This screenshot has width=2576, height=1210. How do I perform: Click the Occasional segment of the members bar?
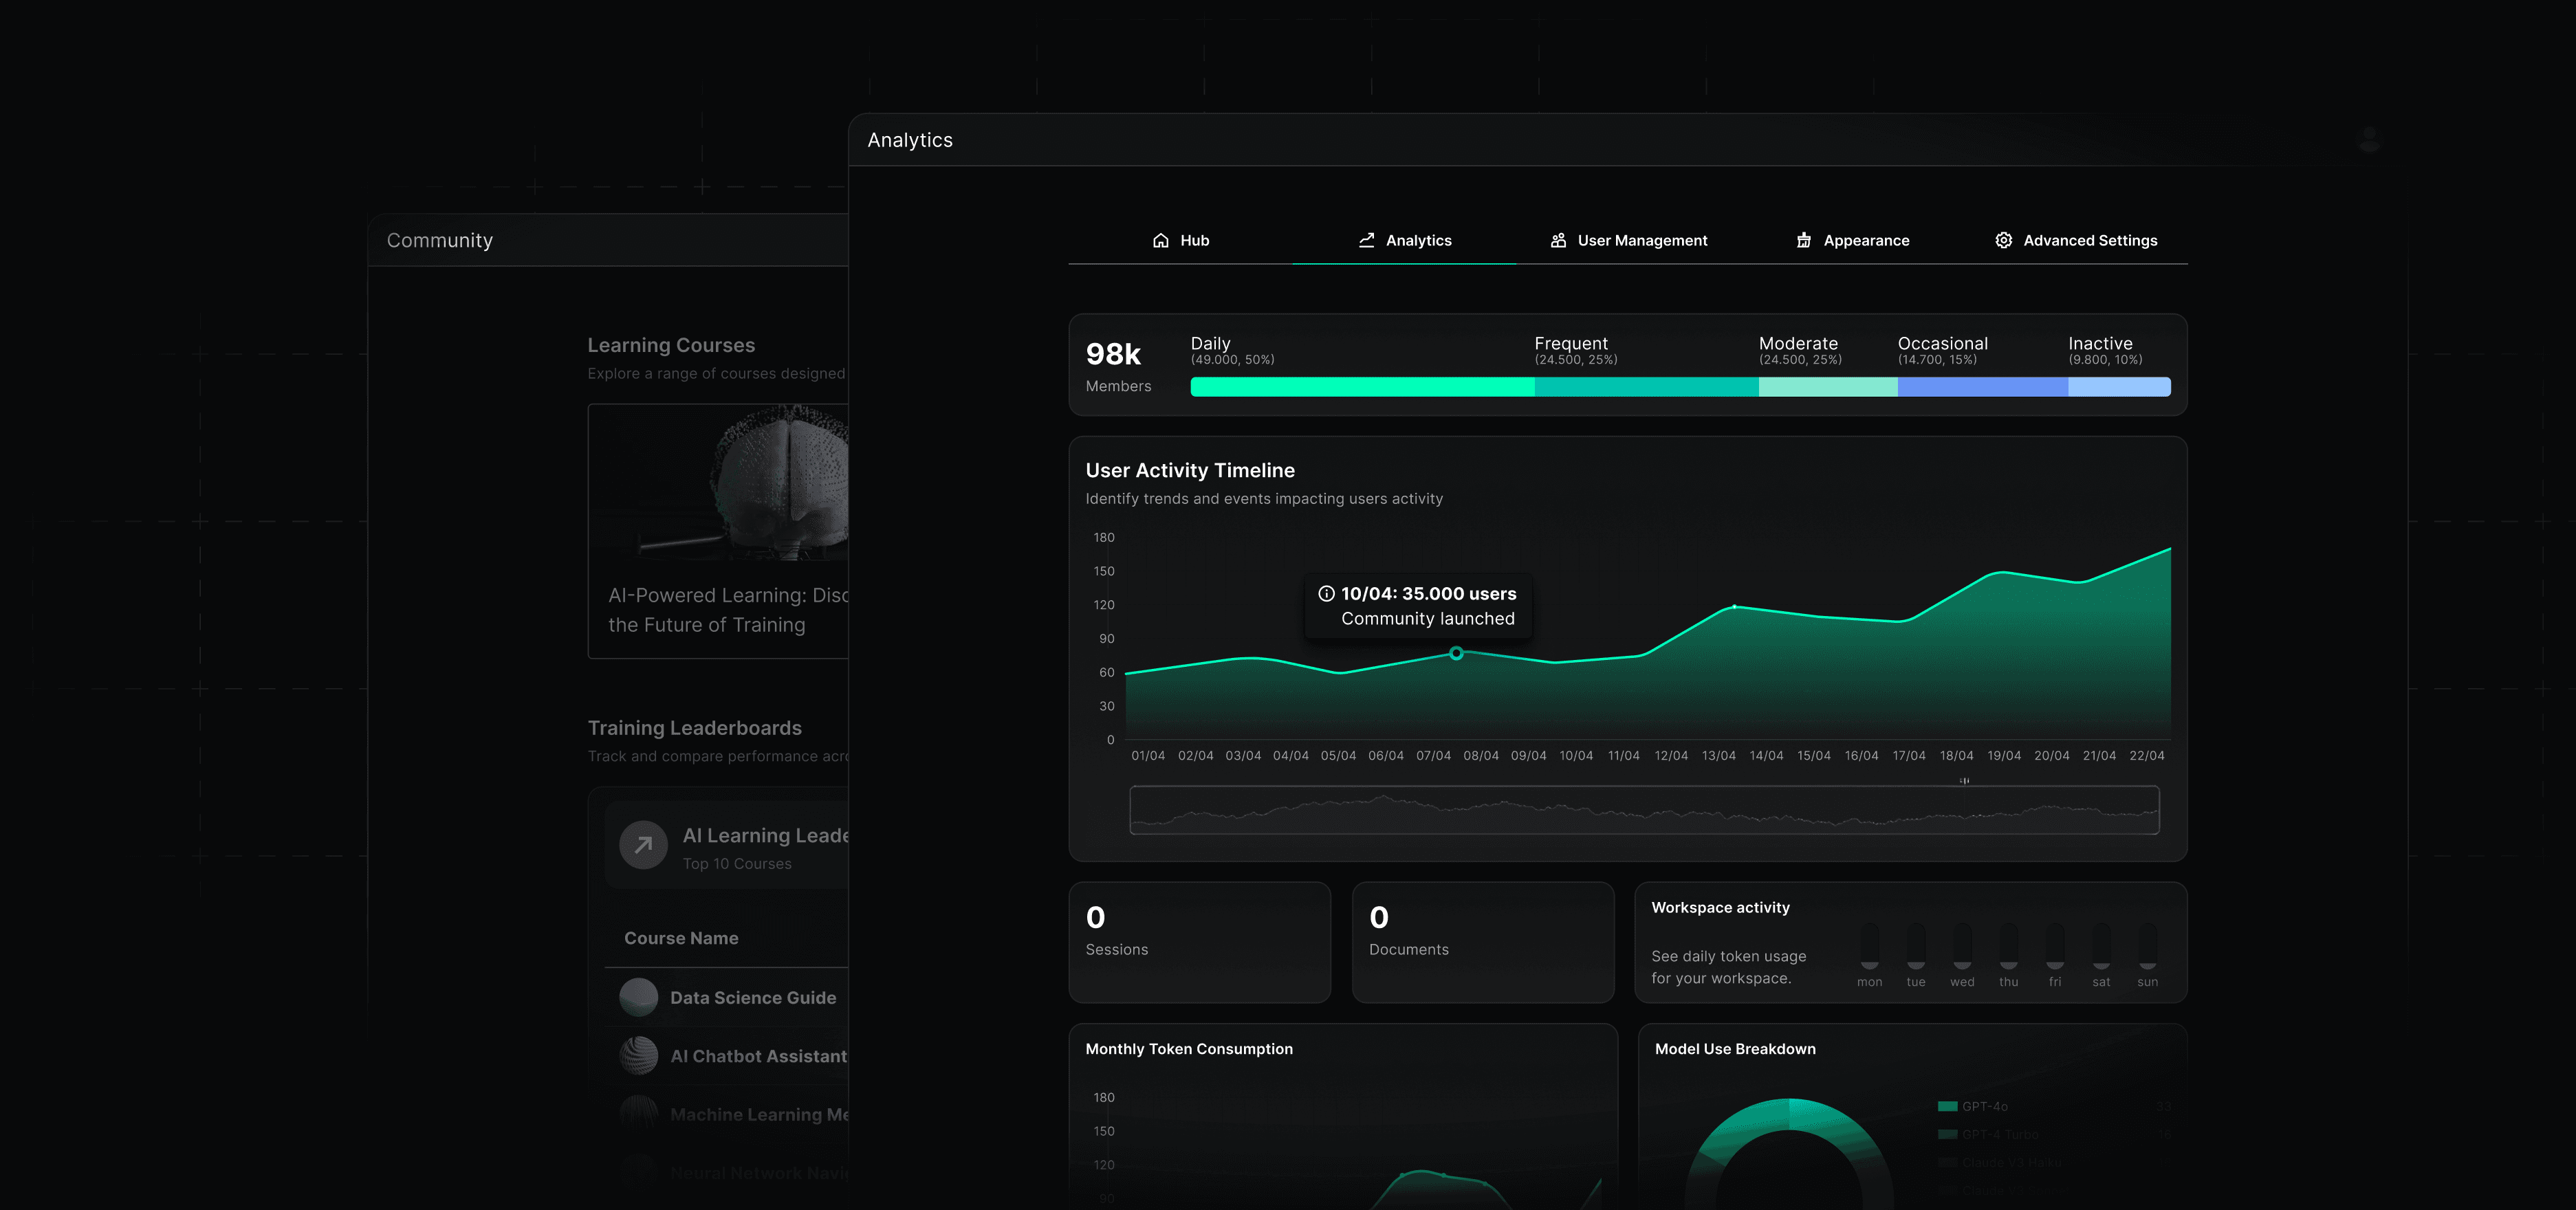click(x=1982, y=387)
